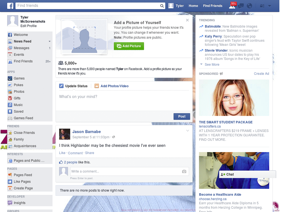Screen dimensions: 283x212
Task: Click the camera icon in comment box
Action: coord(184,171)
